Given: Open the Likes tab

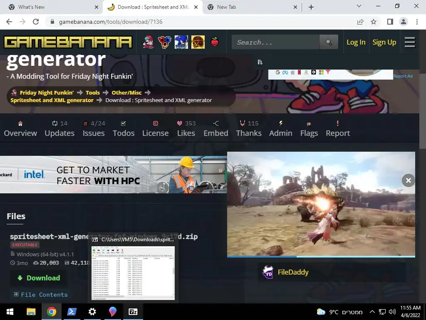Looking at the screenshot, I should [186, 129].
